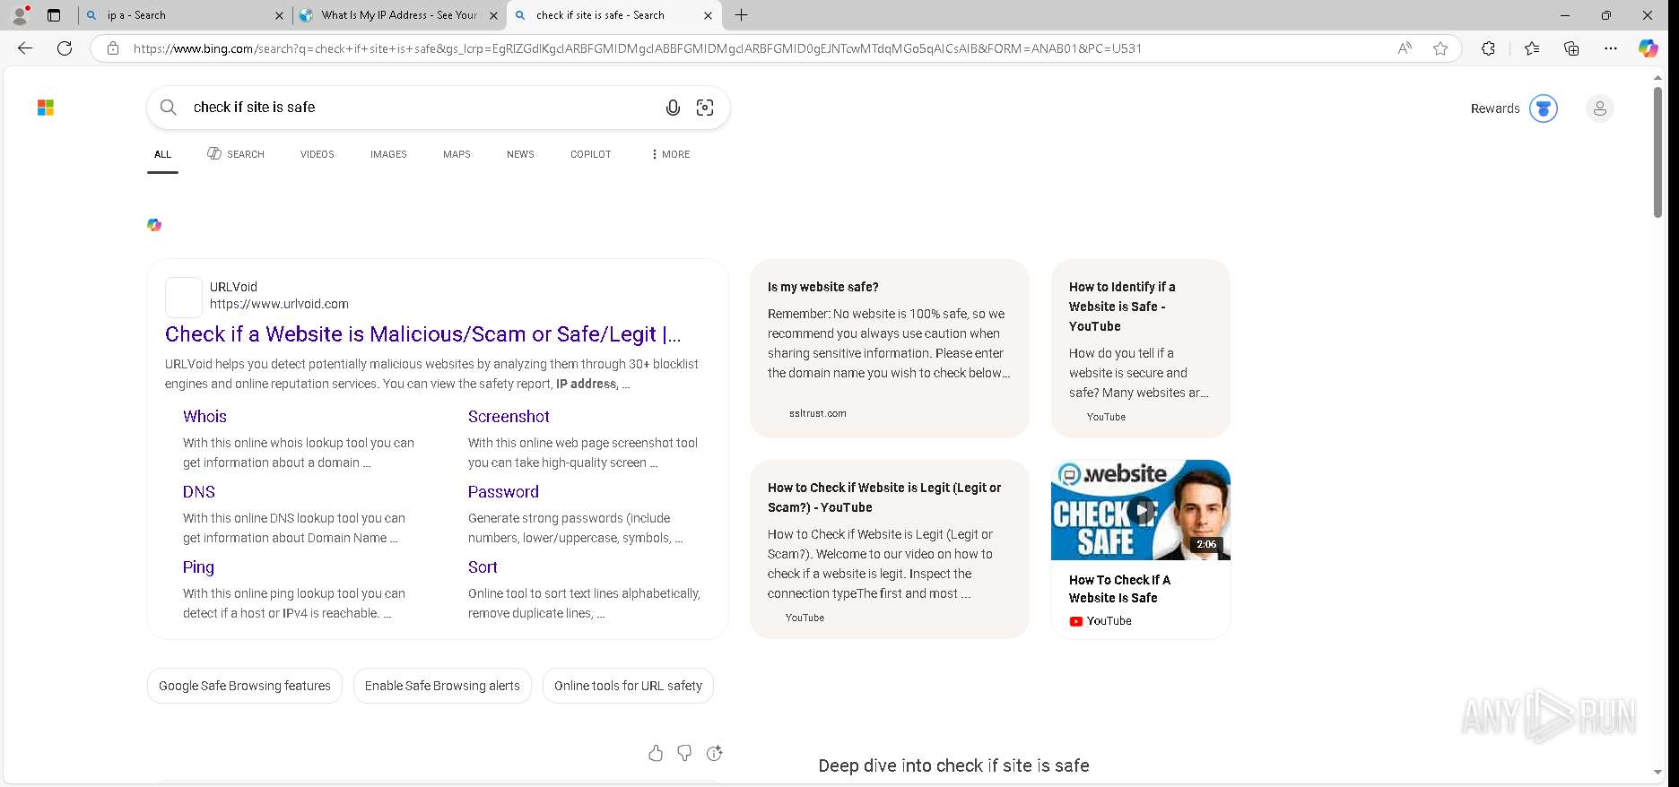Open browser profile avatar icon
Image resolution: width=1679 pixels, height=787 pixels.
tap(20, 15)
